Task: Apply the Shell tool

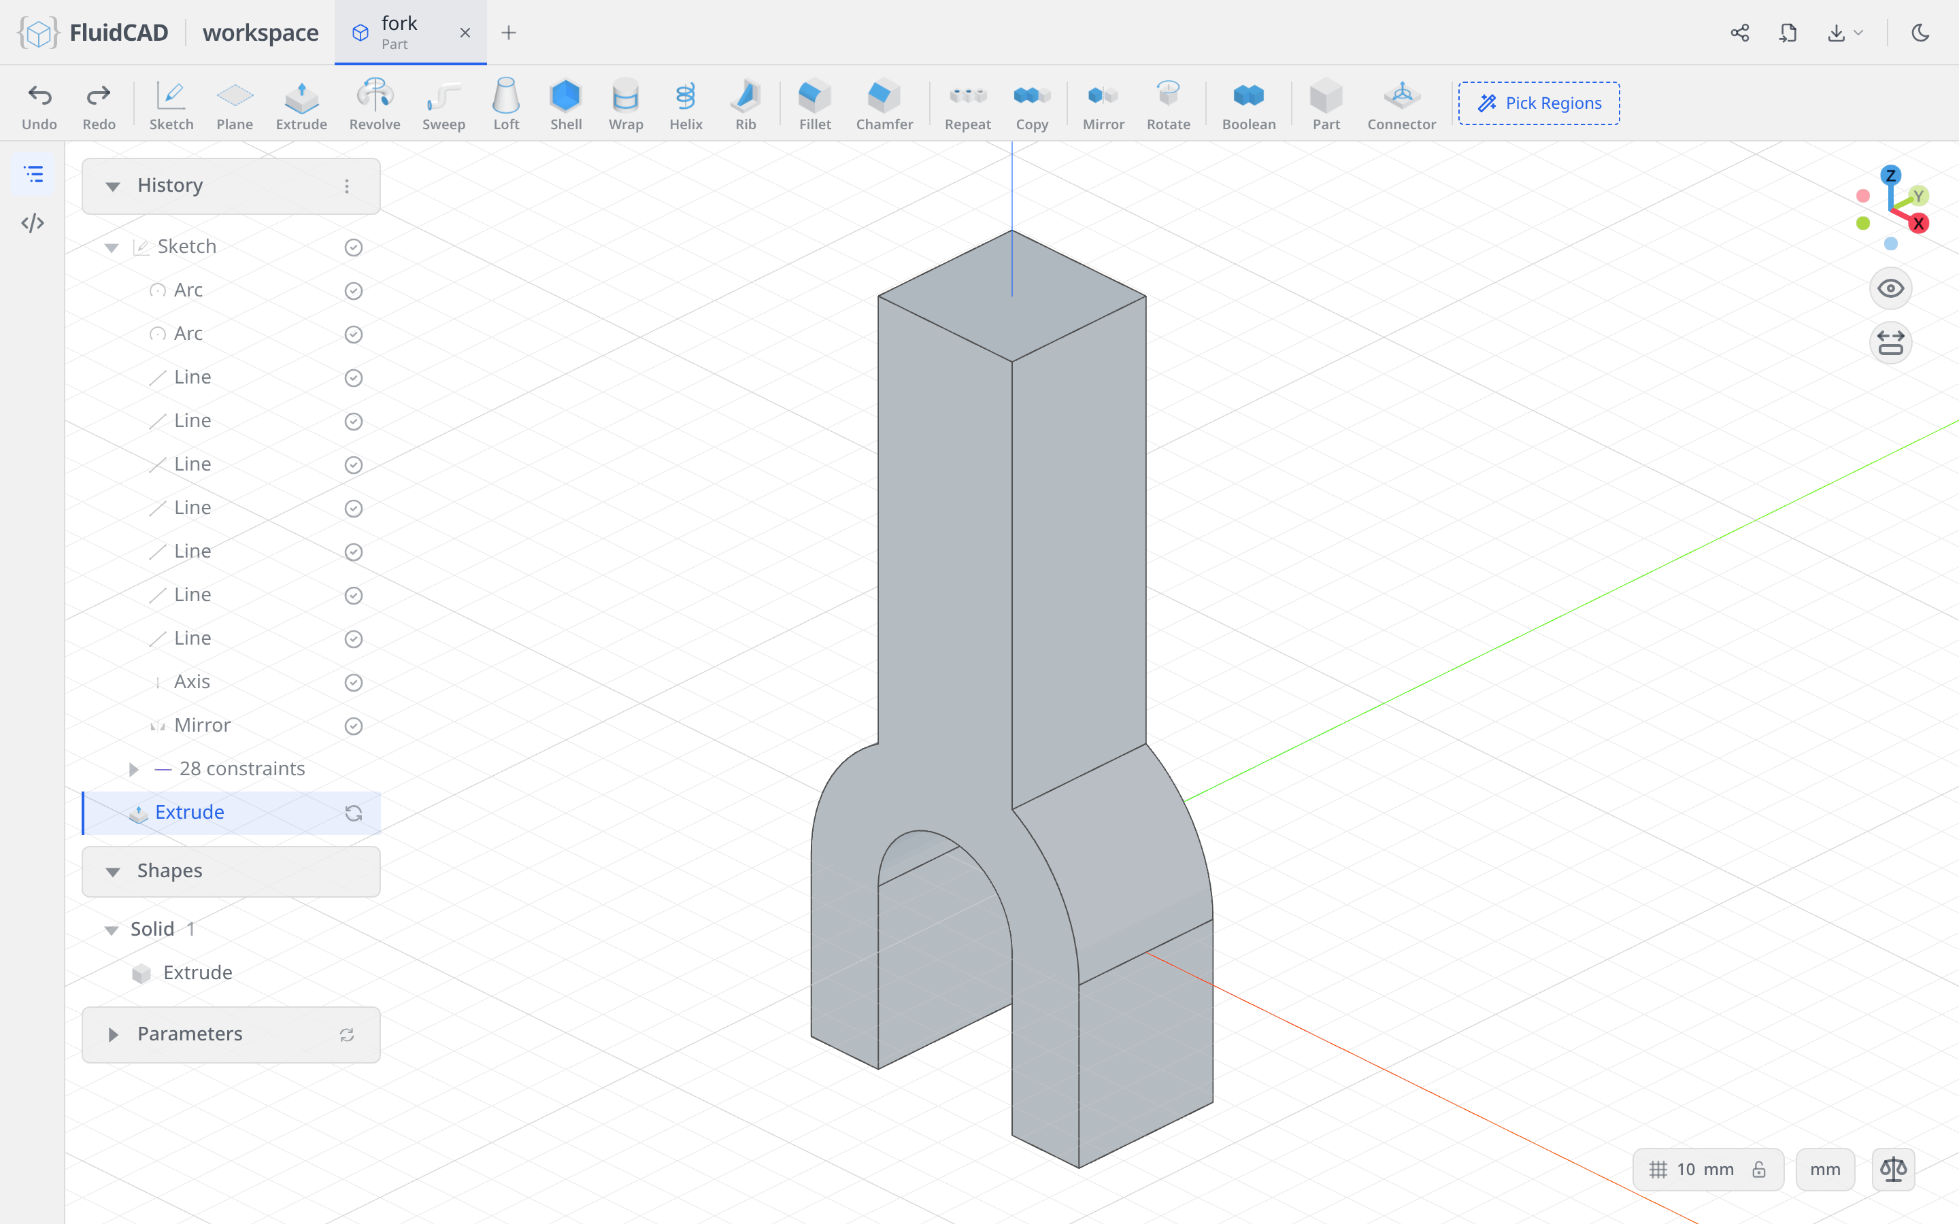Action: pyautogui.click(x=566, y=105)
